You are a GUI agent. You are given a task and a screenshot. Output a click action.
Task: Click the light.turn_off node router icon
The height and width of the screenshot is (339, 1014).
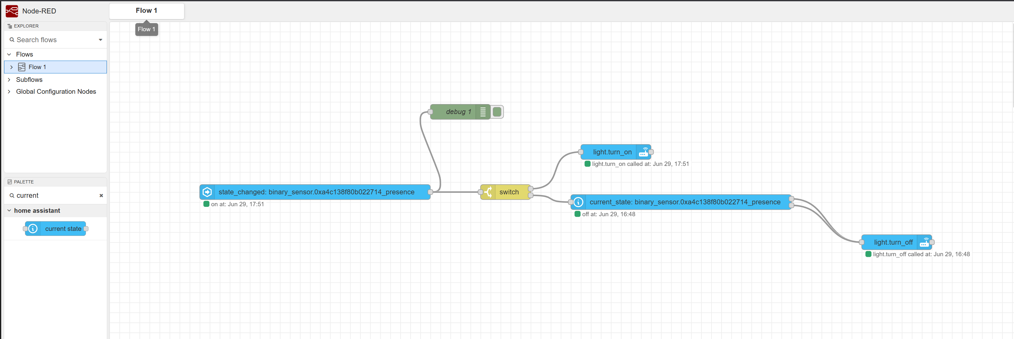click(x=925, y=242)
